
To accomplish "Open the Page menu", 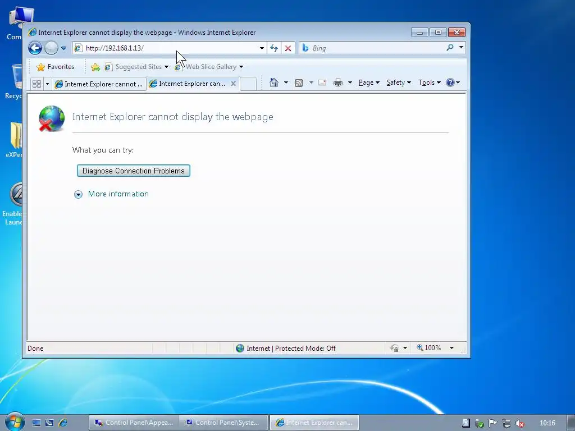I will pyautogui.click(x=369, y=82).
